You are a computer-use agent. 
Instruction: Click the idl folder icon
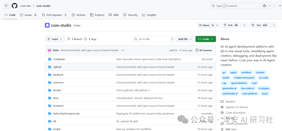(x=50, y=121)
